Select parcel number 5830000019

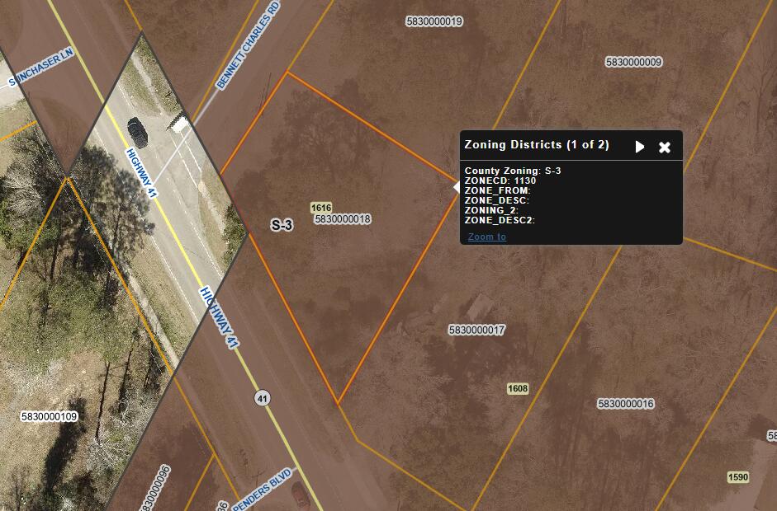pyautogui.click(x=434, y=21)
